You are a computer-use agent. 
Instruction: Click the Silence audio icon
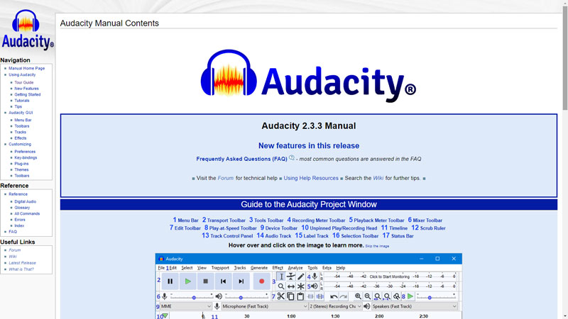(320, 296)
